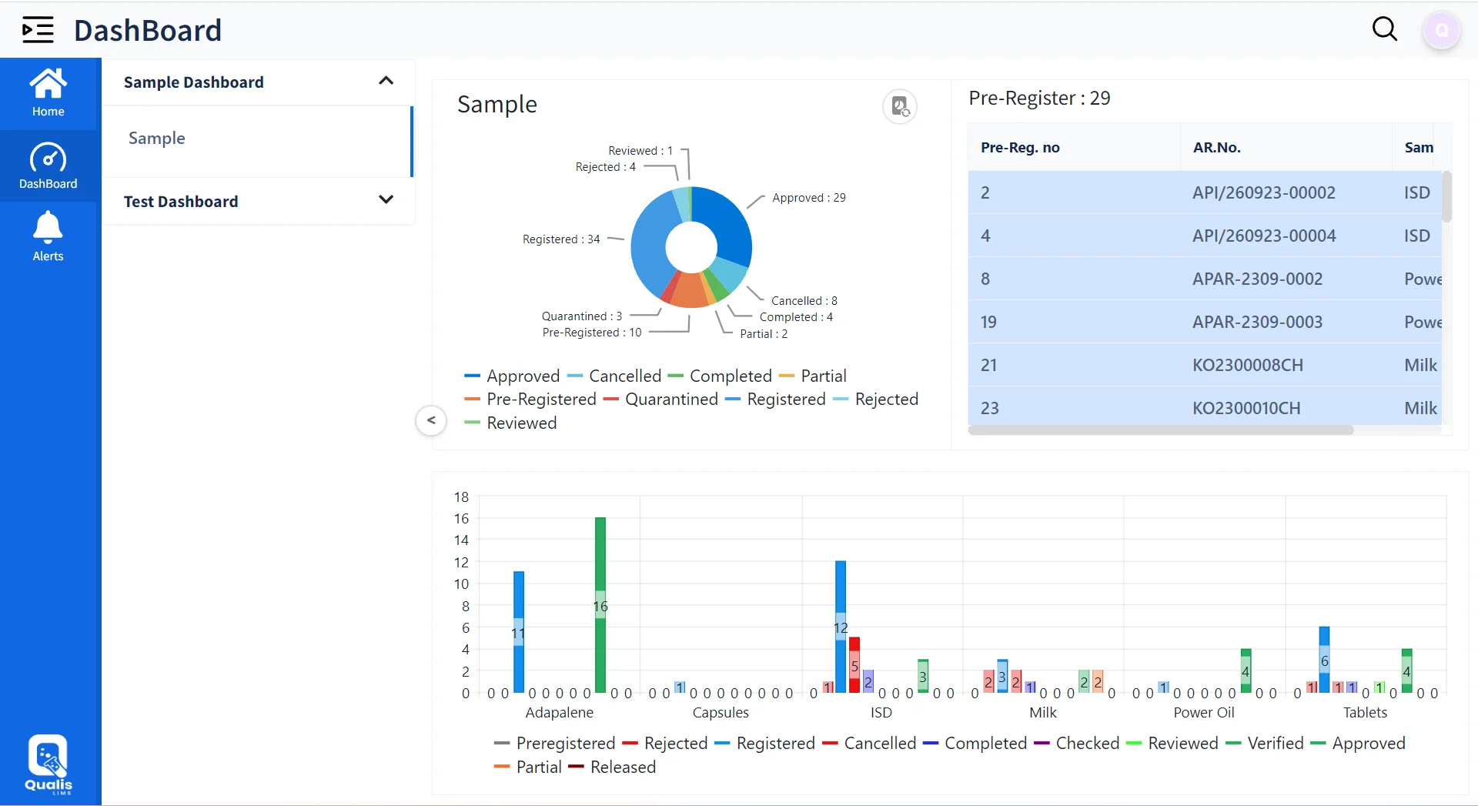Toggle Verified in bar chart legend

(x=1265, y=743)
